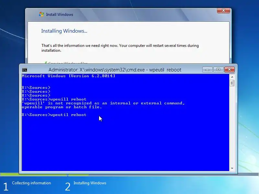Click the setup progress bar for step 1
The width and height of the screenshot is (259, 194).
pos(34,175)
